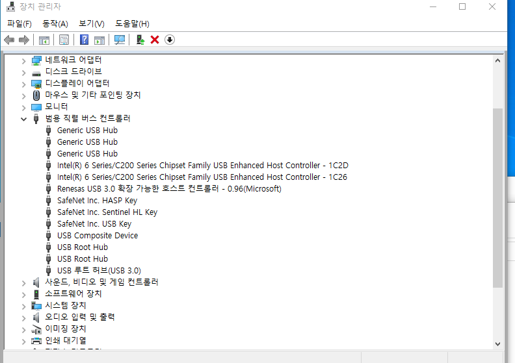
Task: Click the vertical scrollbar down arrow
Action: (x=497, y=344)
